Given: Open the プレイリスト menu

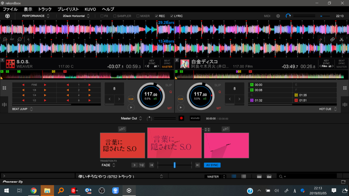Looking at the screenshot, I should click(x=68, y=9).
